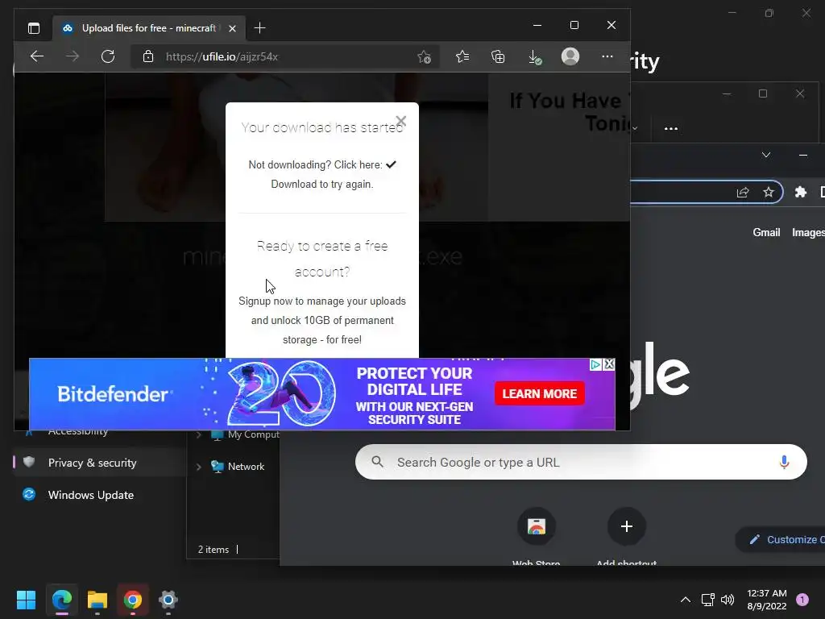Open Chrome tab search chevron
This screenshot has width=825, height=619.
pos(766,155)
